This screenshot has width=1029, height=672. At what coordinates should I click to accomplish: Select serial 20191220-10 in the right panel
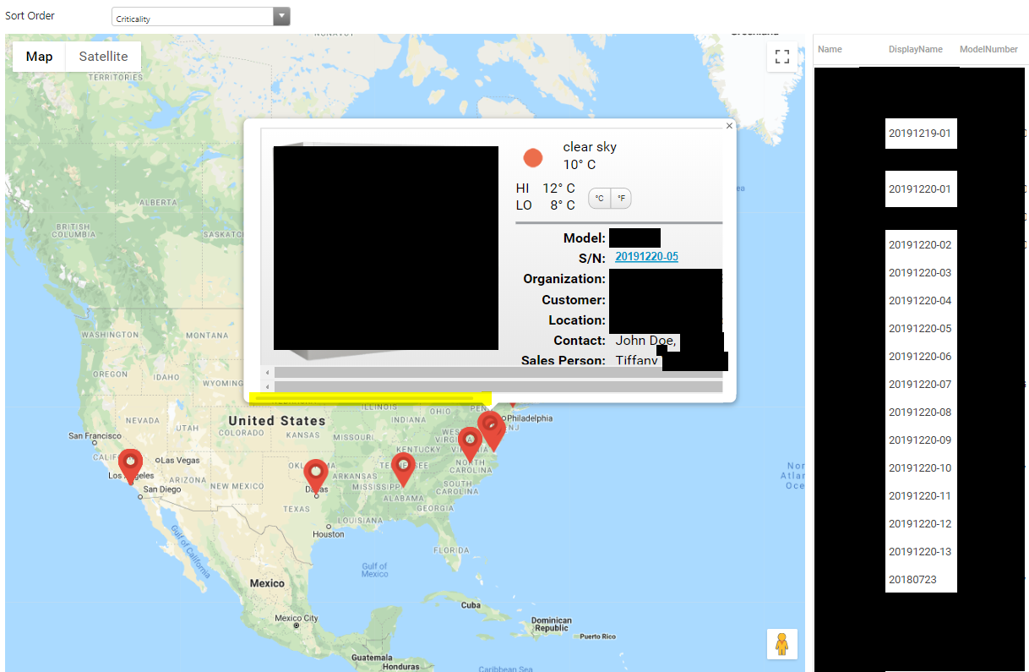tap(919, 467)
